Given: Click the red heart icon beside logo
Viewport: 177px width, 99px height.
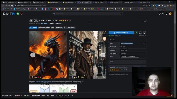Looking at the screenshot, I should tap(21, 14).
